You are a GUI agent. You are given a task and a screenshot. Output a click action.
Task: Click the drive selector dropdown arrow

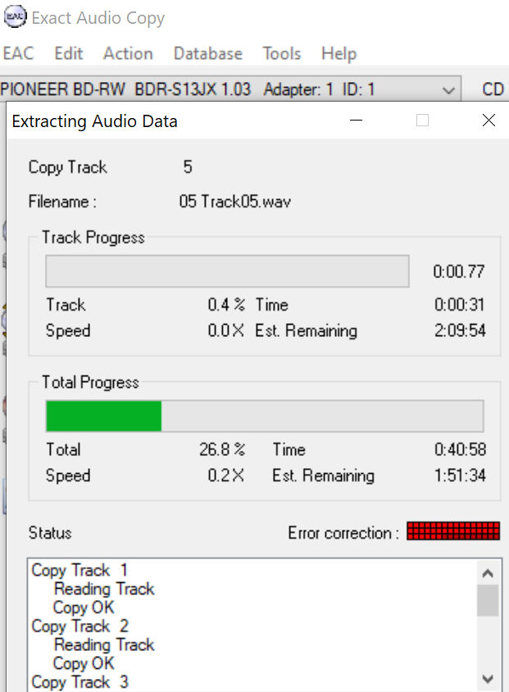[448, 89]
